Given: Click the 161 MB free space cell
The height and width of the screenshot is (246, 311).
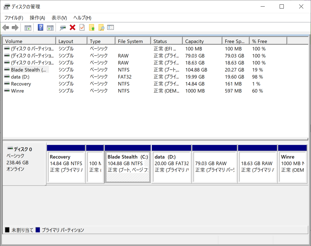Looking at the screenshot, I should coord(233,84).
